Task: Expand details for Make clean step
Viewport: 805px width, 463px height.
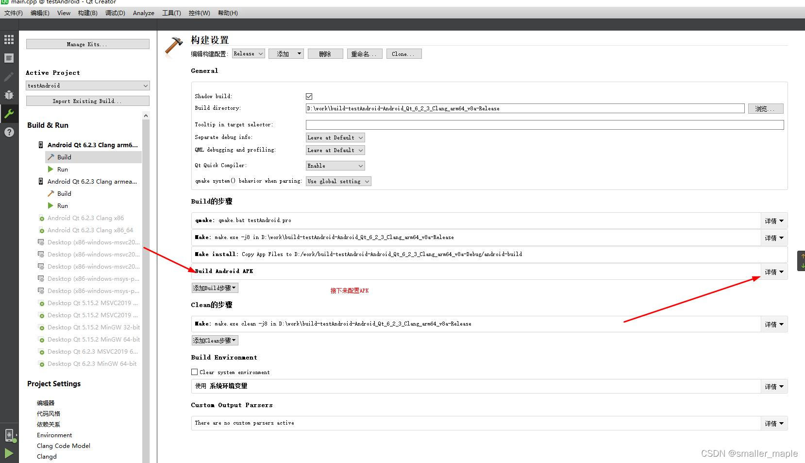Action: click(774, 324)
